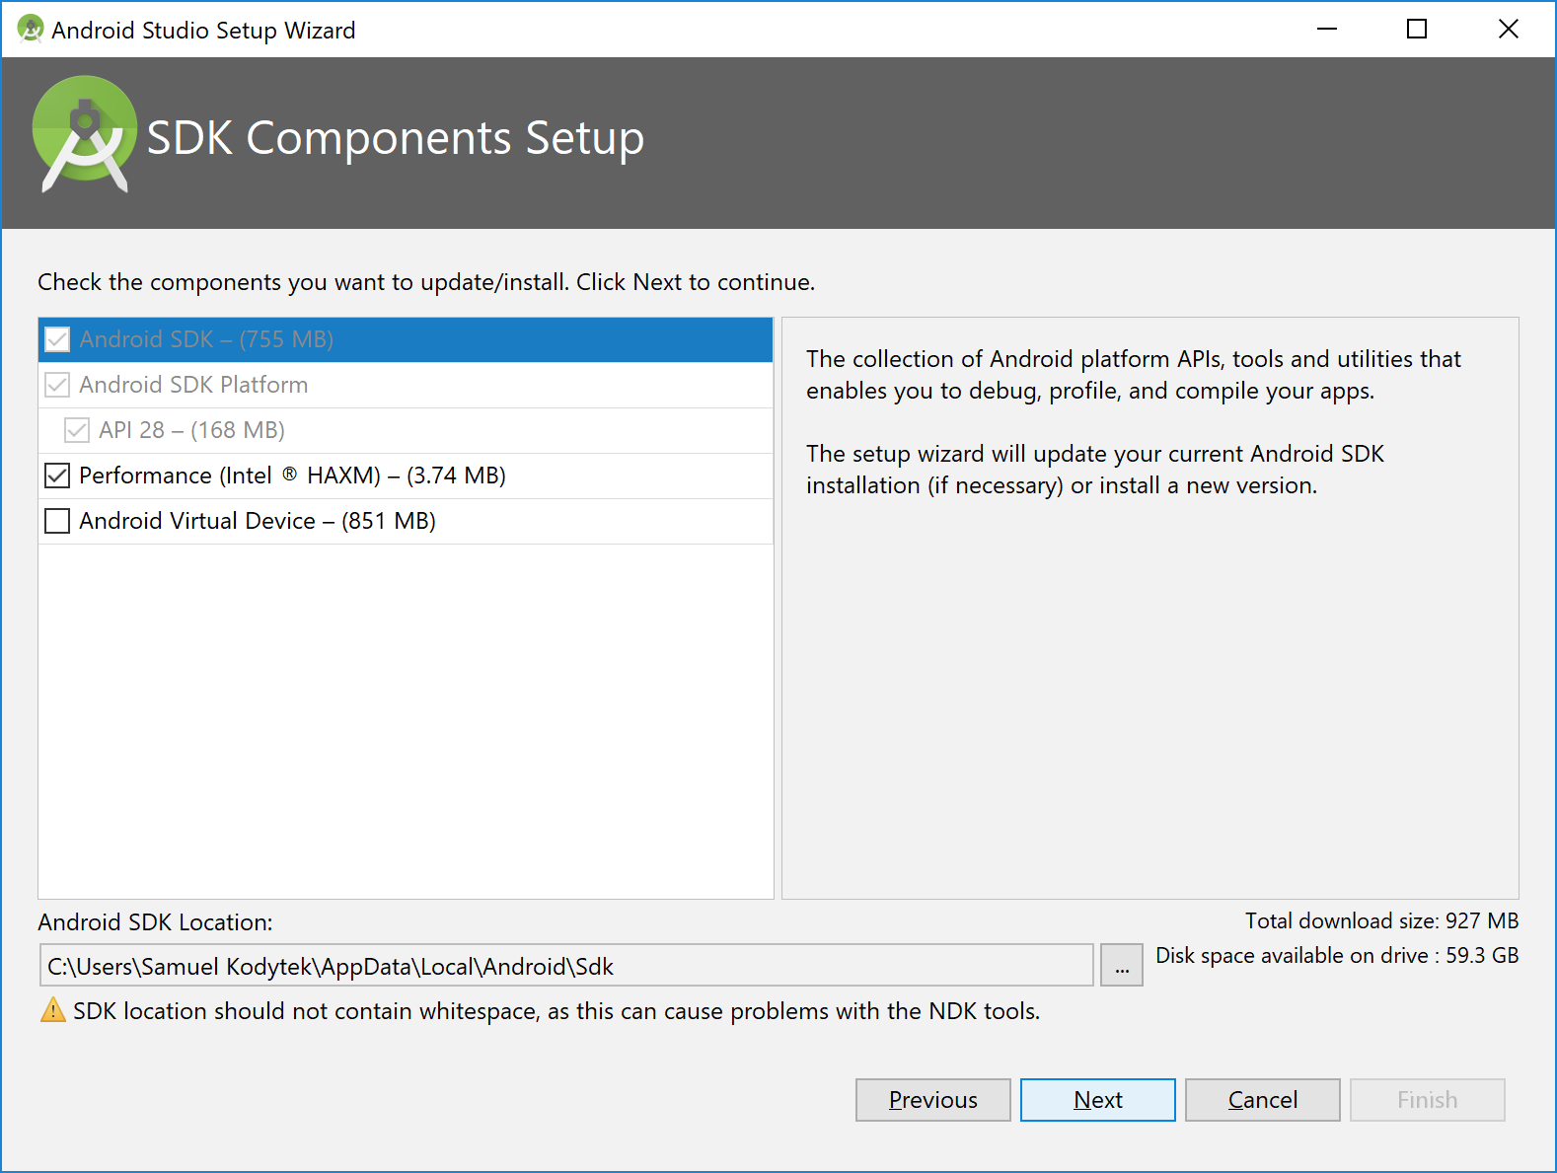Click the disabled Finish button

point(1427,1100)
